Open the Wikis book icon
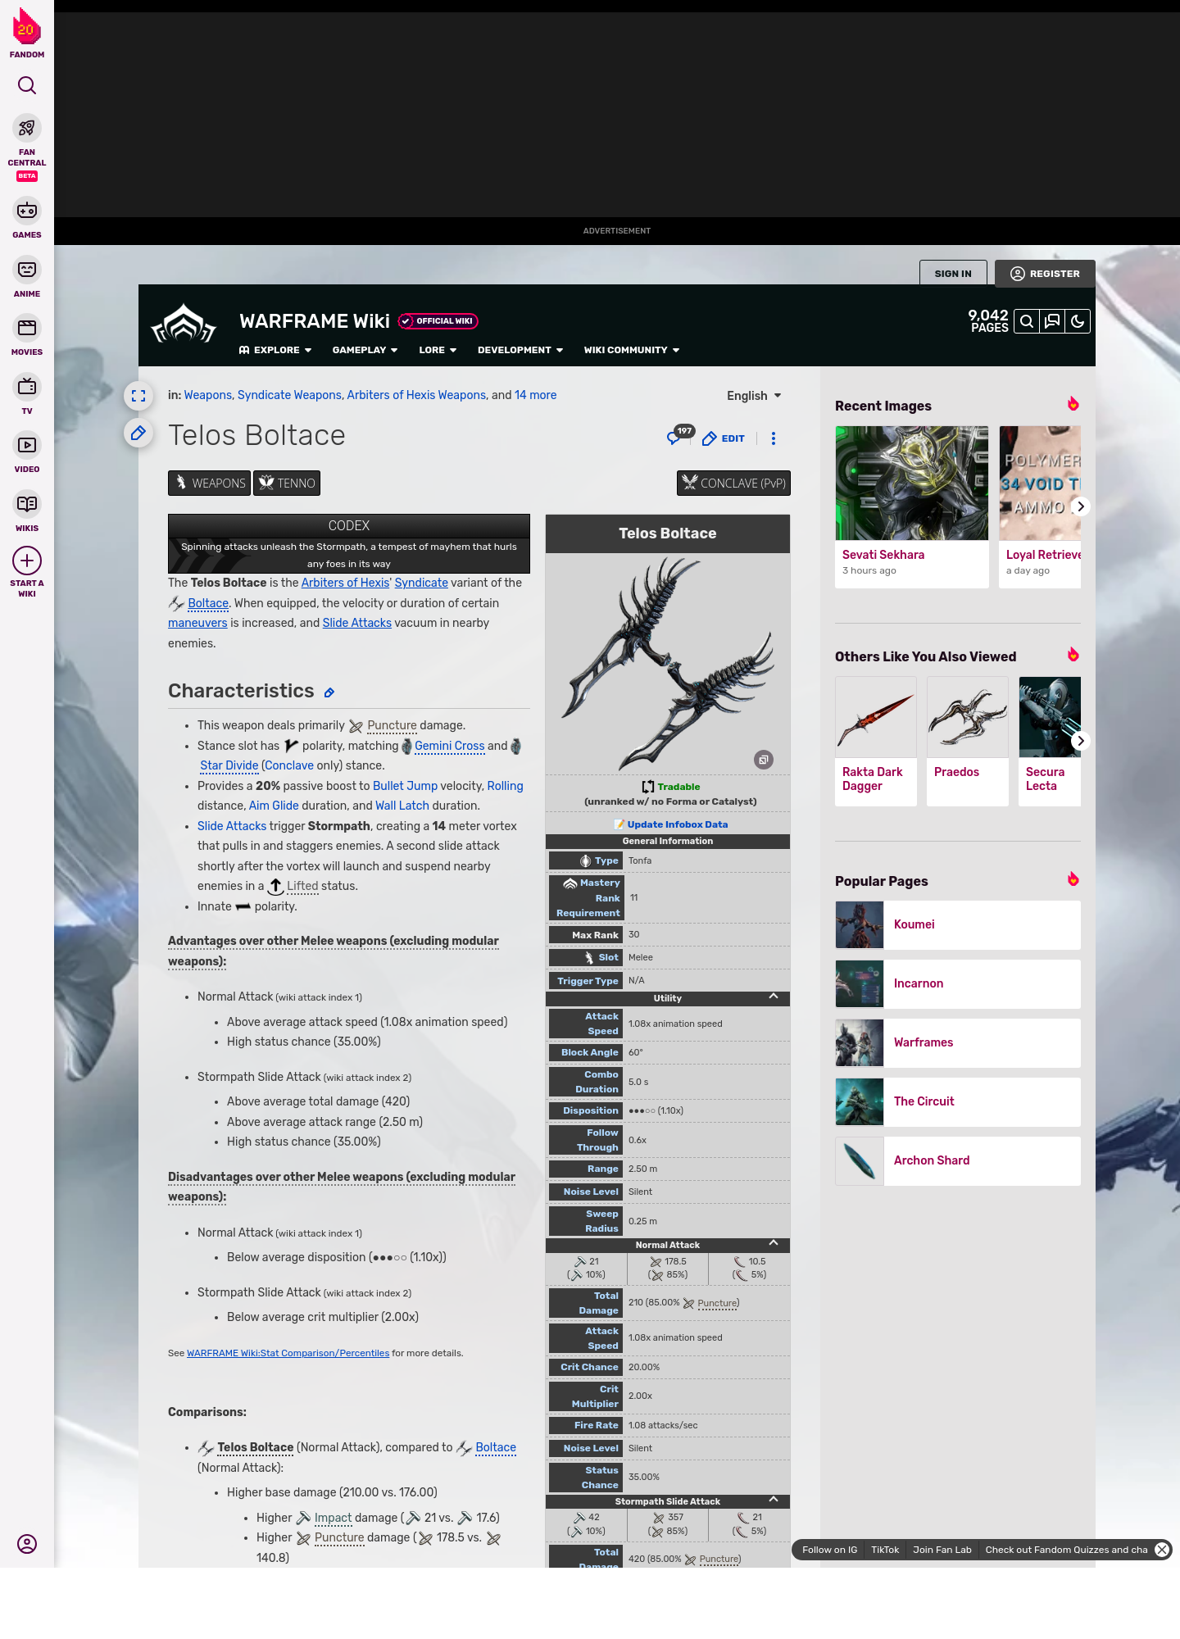This screenshot has height=1639, width=1180. tap(27, 504)
